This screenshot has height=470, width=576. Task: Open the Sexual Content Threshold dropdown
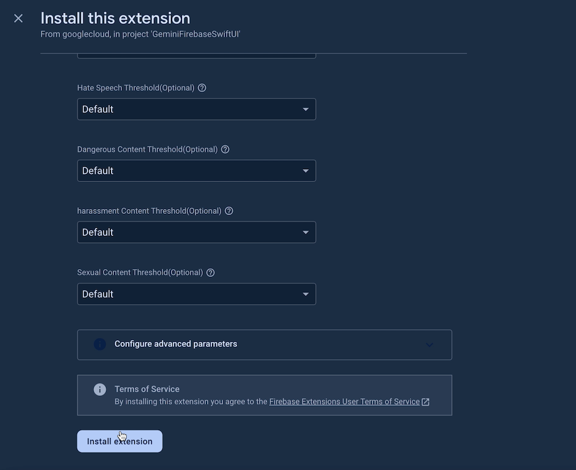(196, 294)
